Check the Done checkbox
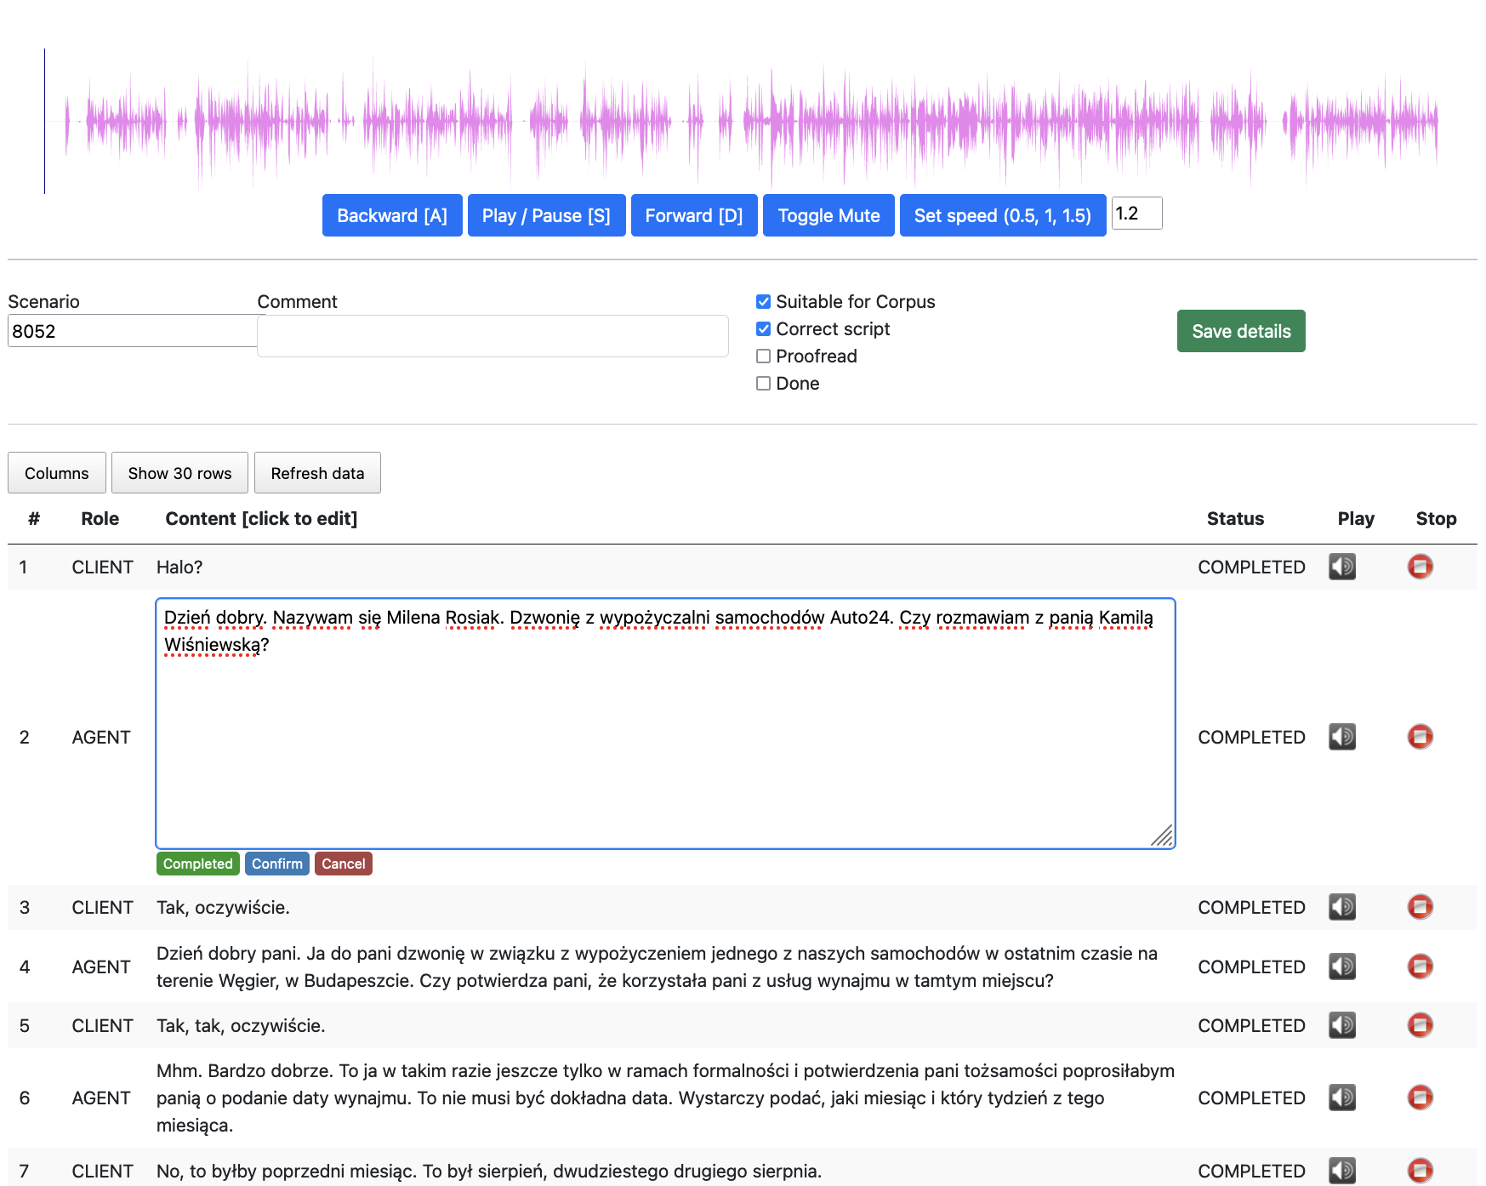Image resolution: width=1486 pixels, height=1186 pixels. [763, 384]
